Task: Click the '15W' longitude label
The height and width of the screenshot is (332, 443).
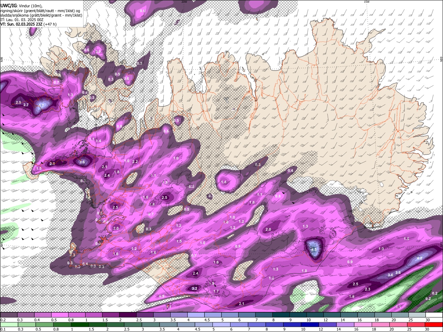Action: pyautogui.click(x=366, y=2)
